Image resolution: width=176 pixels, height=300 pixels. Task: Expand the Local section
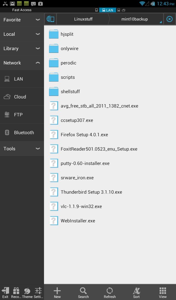tap(22, 34)
